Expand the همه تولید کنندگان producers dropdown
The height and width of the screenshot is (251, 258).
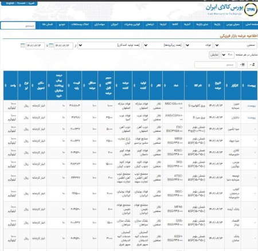110,45
